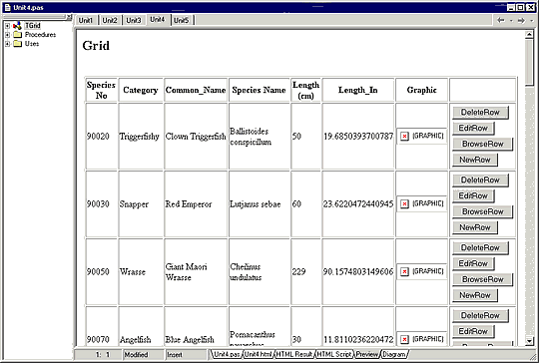Expand the TGrid tree node

(7, 26)
